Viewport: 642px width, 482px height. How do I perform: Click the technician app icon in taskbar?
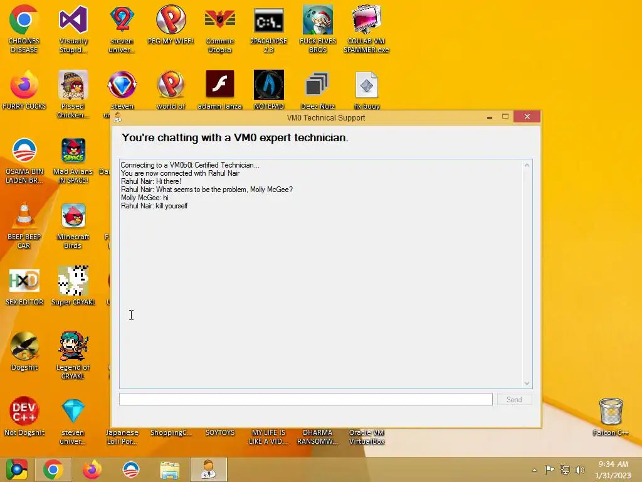208,469
